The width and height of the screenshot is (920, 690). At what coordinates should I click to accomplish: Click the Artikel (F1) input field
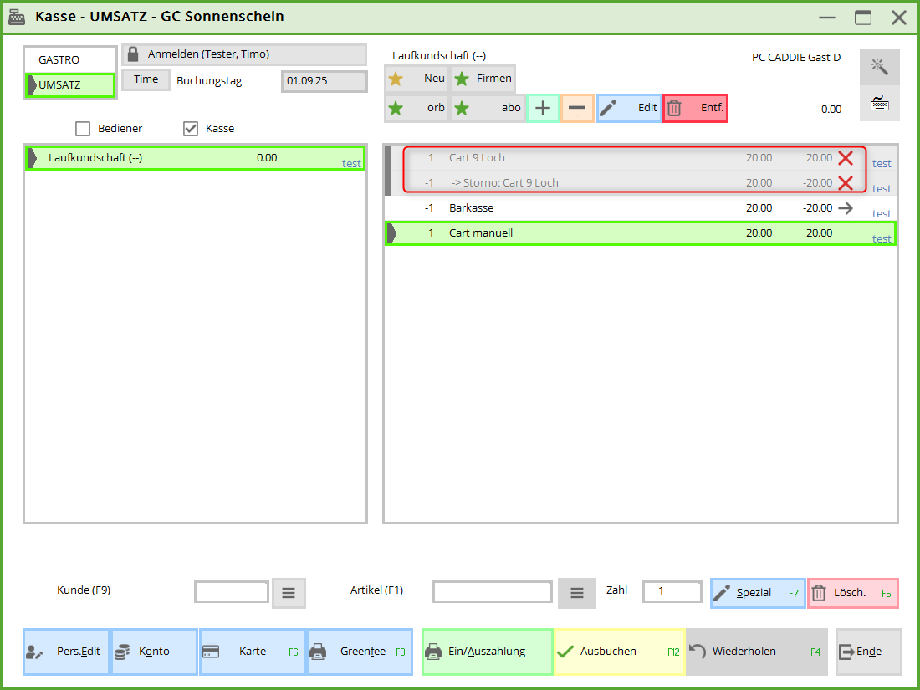pos(492,592)
